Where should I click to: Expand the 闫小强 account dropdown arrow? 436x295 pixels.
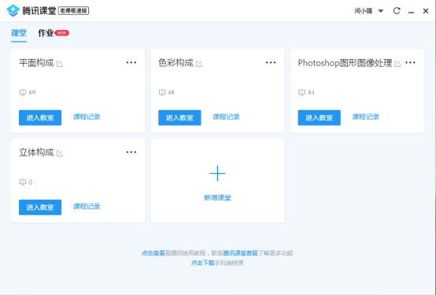[x=381, y=11]
